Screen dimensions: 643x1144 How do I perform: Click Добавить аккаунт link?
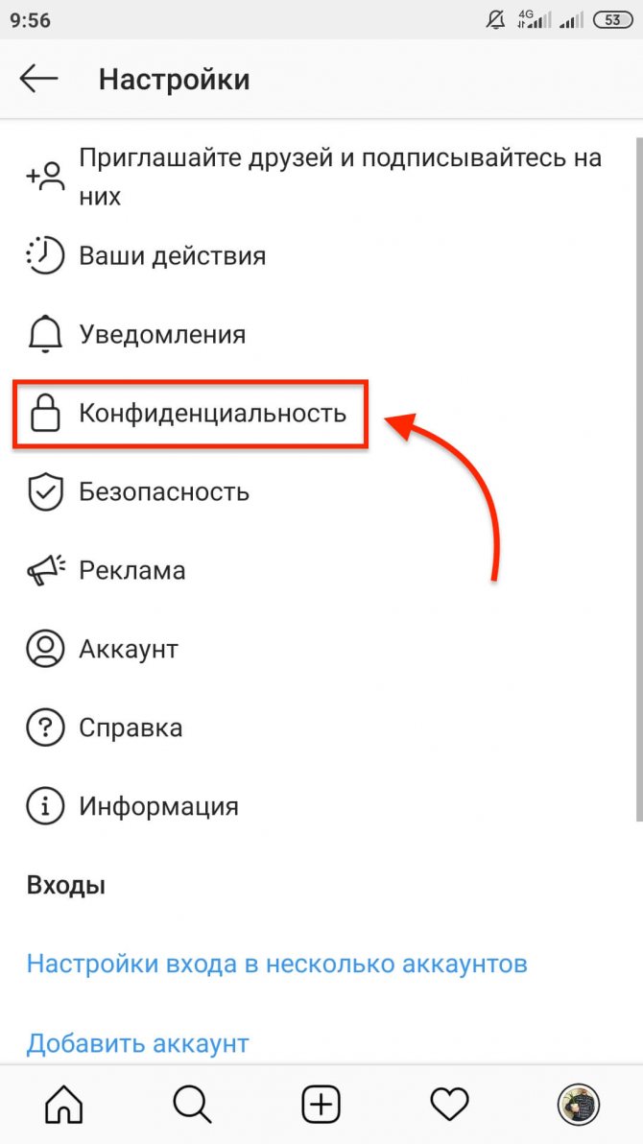[138, 1043]
